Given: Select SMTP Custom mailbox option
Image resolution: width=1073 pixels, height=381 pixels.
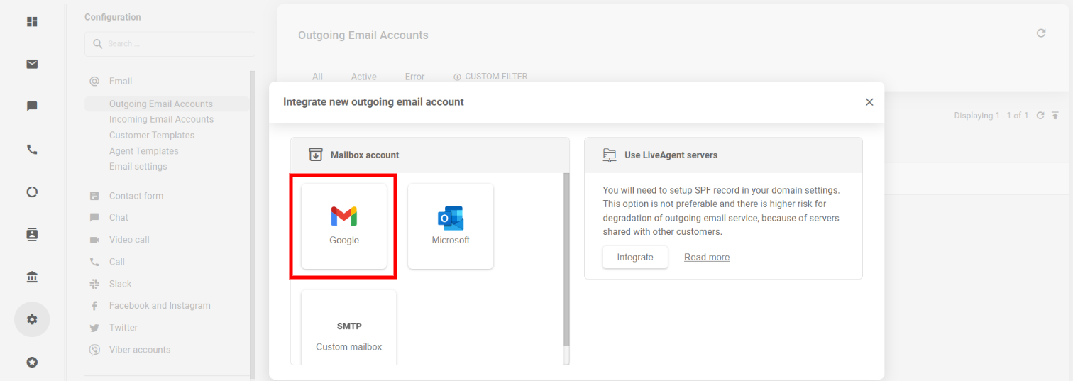Looking at the screenshot, I should click(x=349, y=328).
